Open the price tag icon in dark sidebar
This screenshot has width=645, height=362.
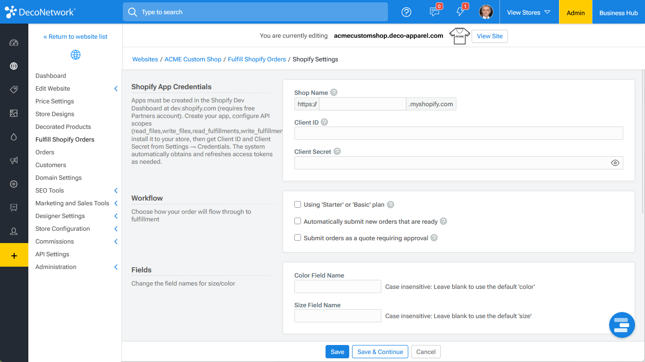click(14, 90)
